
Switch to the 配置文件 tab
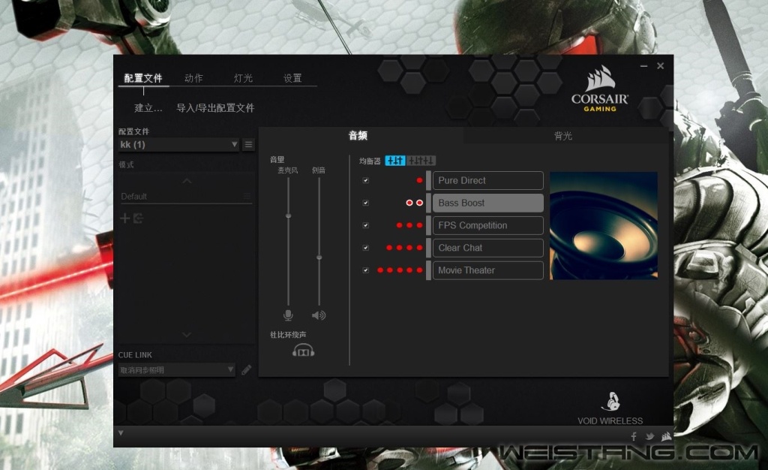pyautogui.click(x=143, y=78)
